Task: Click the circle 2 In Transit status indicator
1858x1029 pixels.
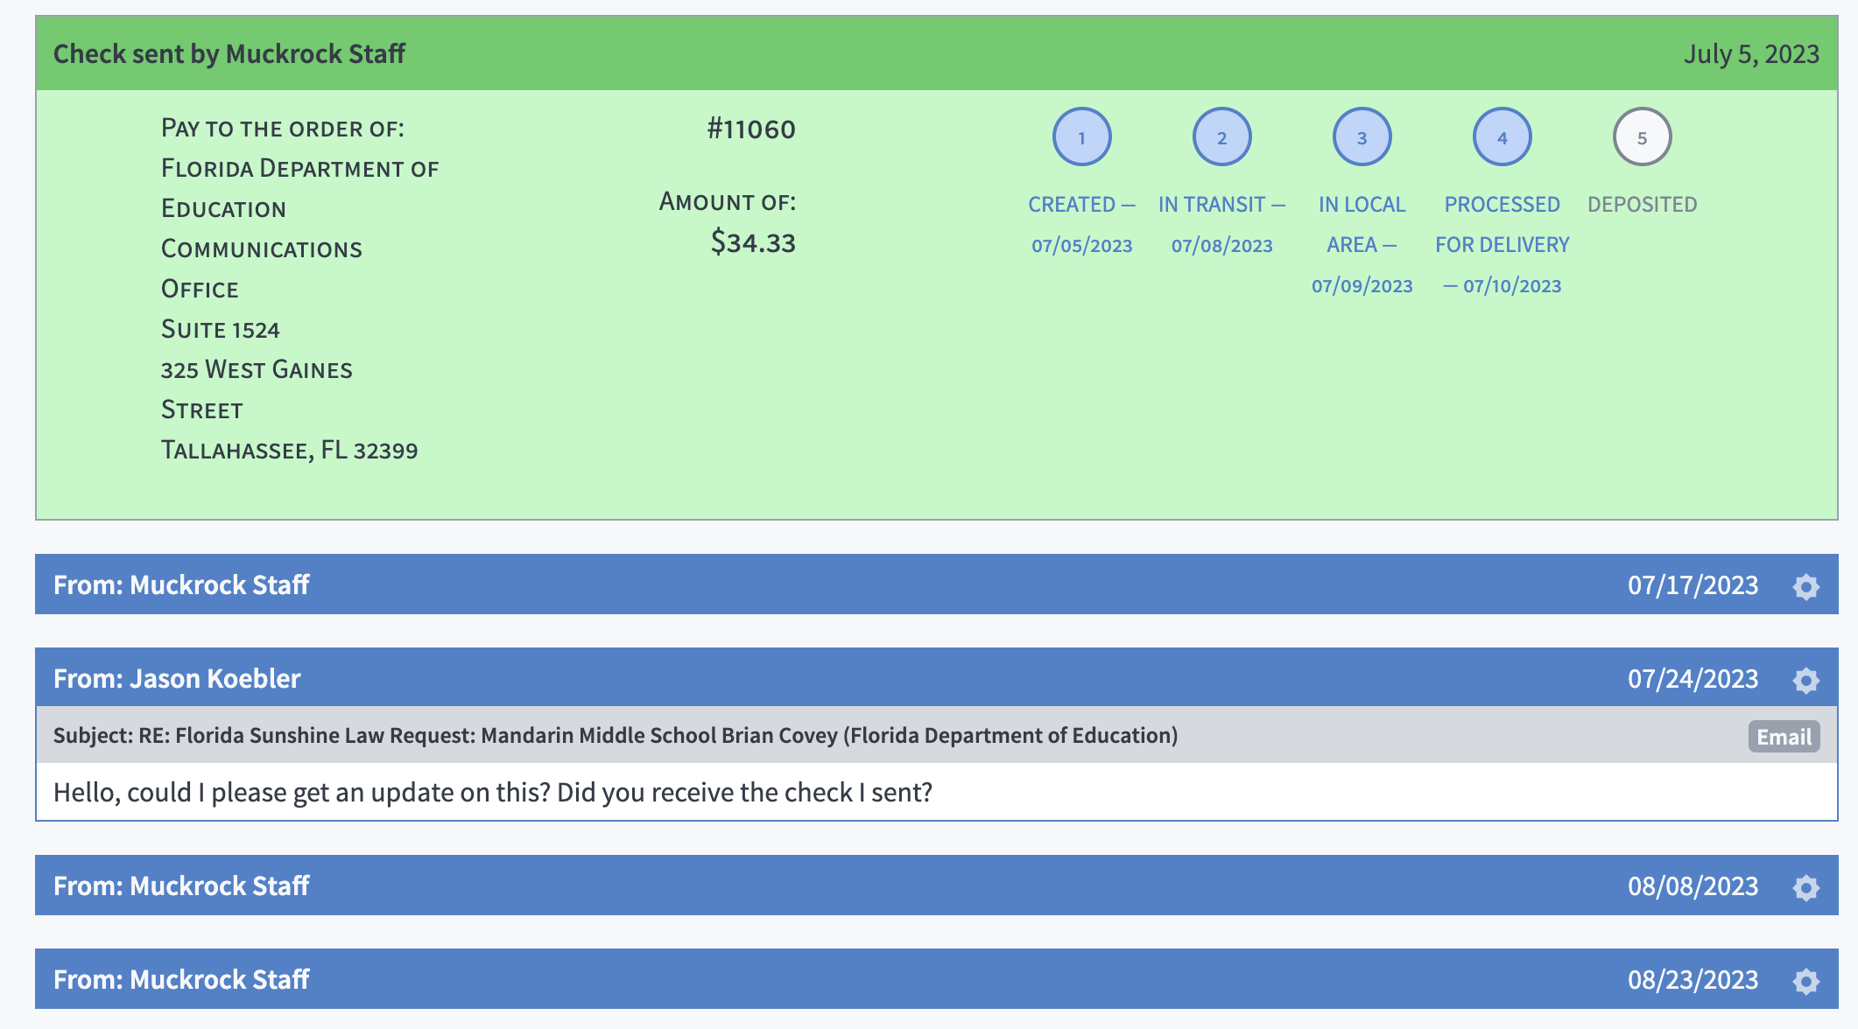Action: [1221, 136]
